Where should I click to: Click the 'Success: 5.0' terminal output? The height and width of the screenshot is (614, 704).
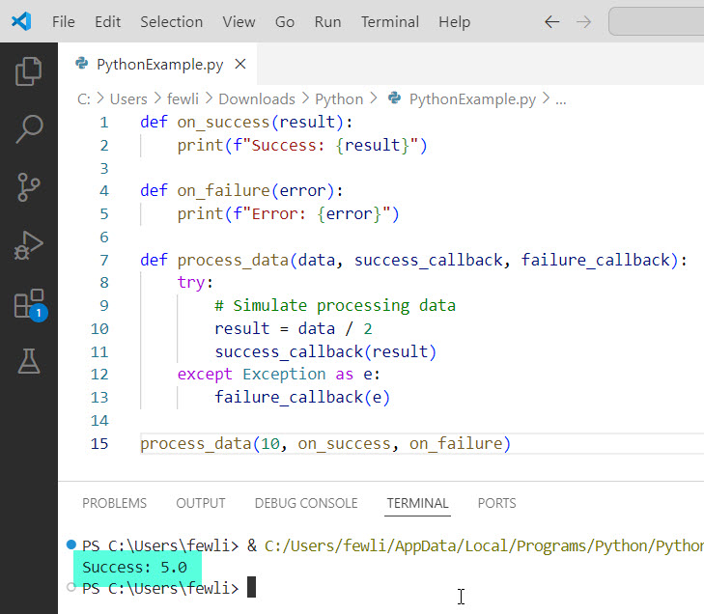[134, 568]
